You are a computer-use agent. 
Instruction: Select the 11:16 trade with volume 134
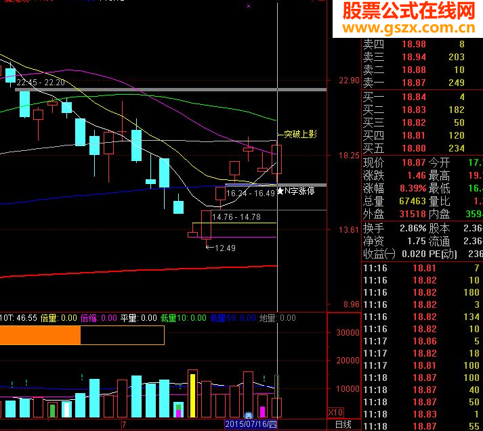(x=422, y=317)
